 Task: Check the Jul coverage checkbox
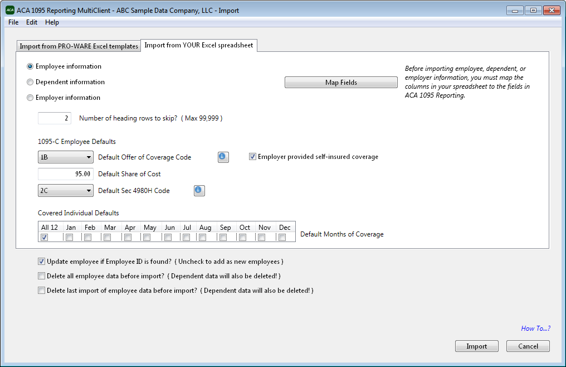[186, 237]
